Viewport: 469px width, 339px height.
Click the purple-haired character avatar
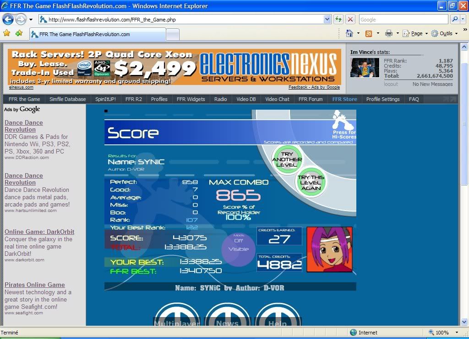click(329, 249)
